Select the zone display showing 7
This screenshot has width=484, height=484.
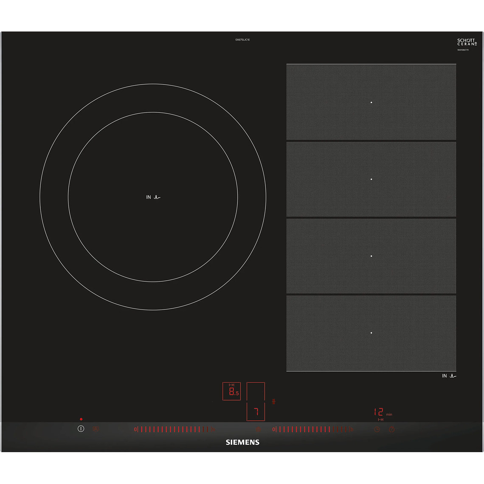[x=256, y=412]
